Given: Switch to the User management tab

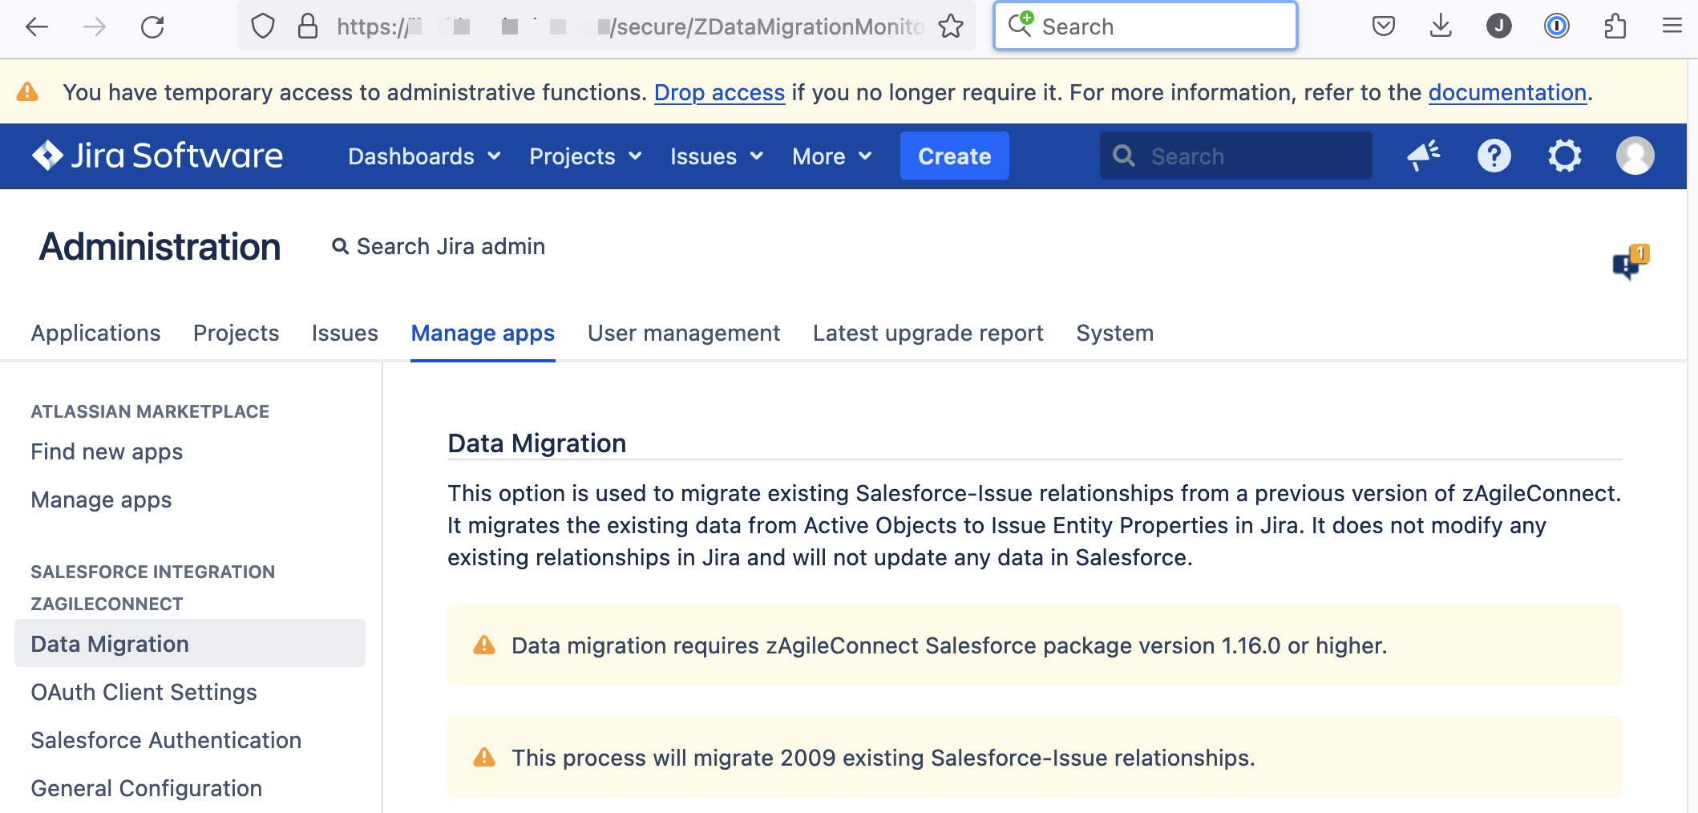Looking at the screenshot, I should tap(683, 333).
